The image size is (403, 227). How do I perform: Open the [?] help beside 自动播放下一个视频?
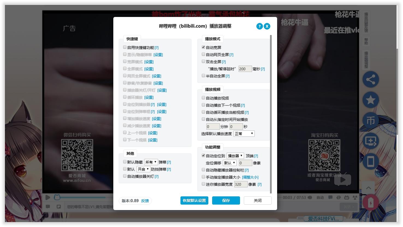pyautogui.click(x=243, y=105)
